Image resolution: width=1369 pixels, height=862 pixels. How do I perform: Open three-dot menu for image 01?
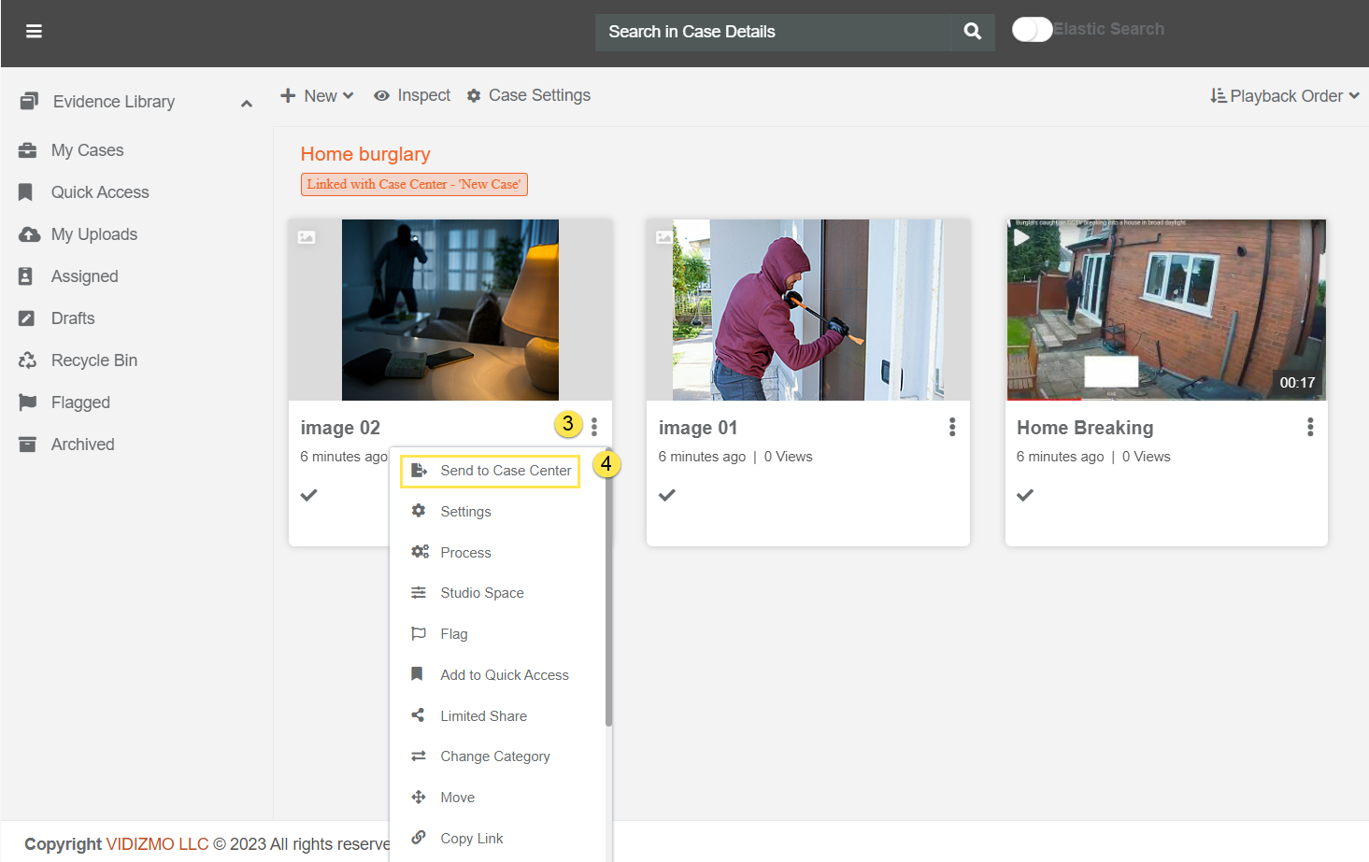[951, 427]
